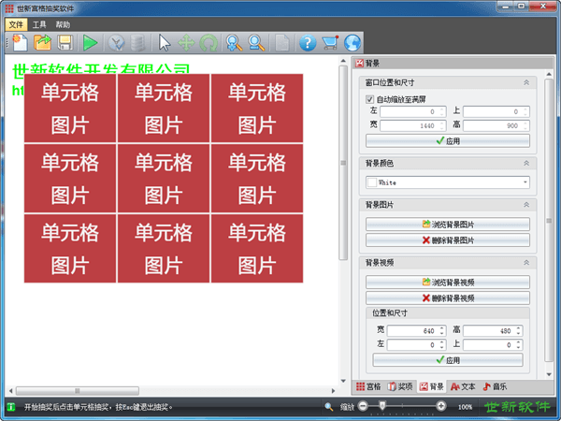Click the video 宽 field showing 640
Screen dimensions: 561x421
[410, 330]
